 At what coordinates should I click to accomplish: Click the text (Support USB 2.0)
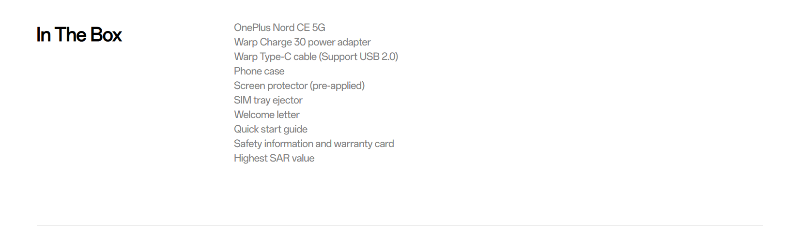(x=358, y=57)
